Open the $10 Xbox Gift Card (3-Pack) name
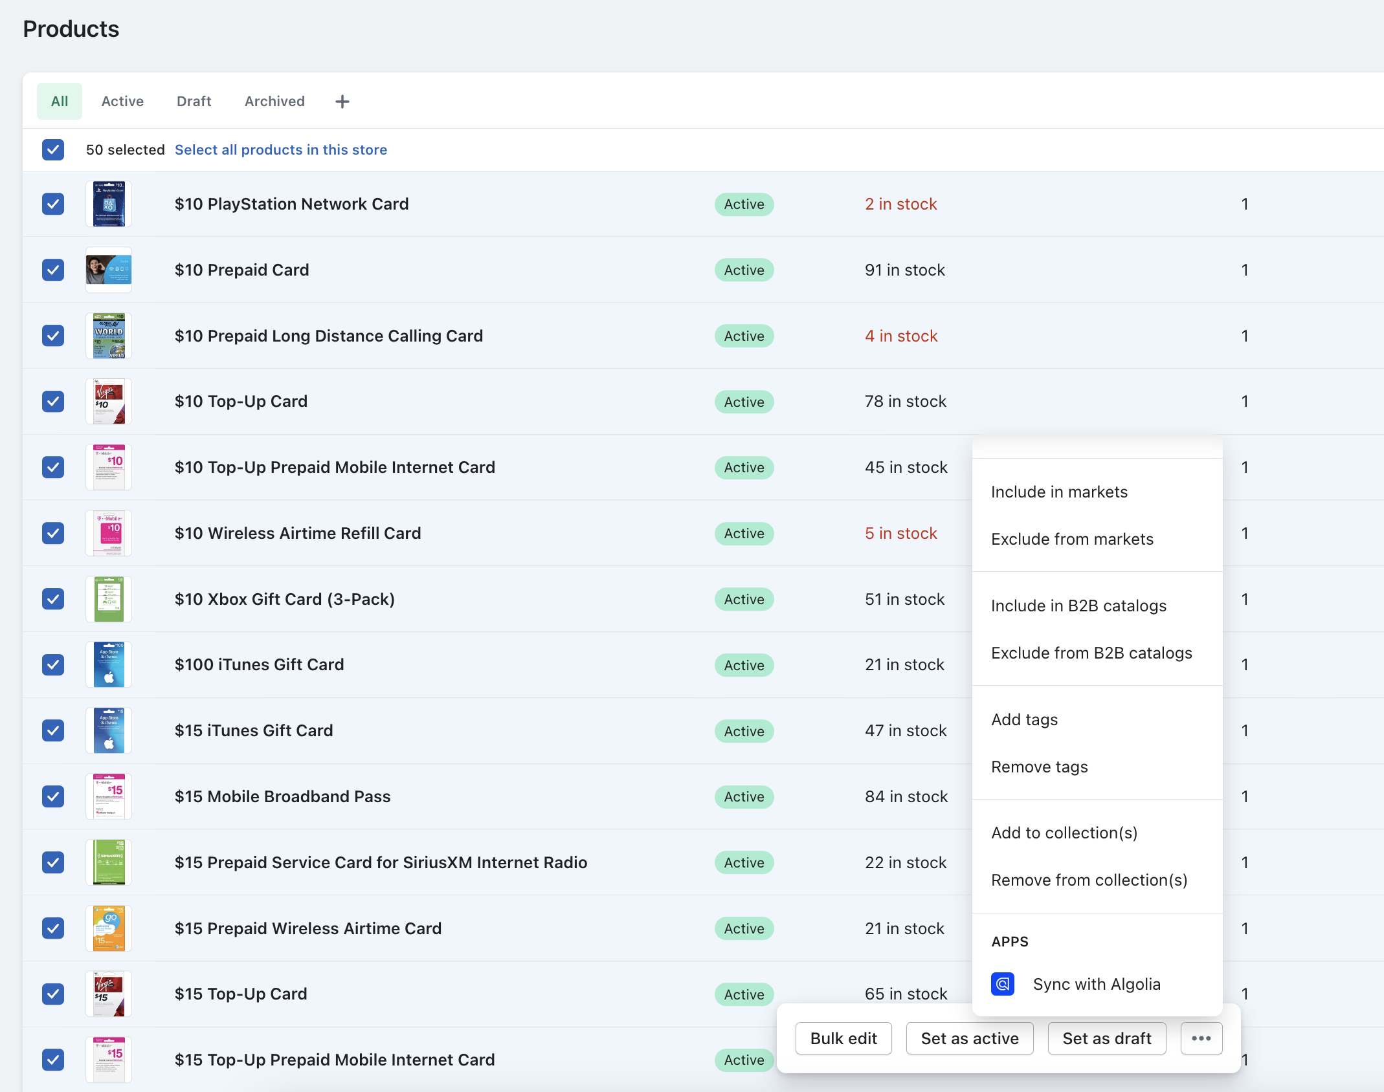Viewport: 1384px width, 1092px height. pyautogui.click(x=285, y=599)
